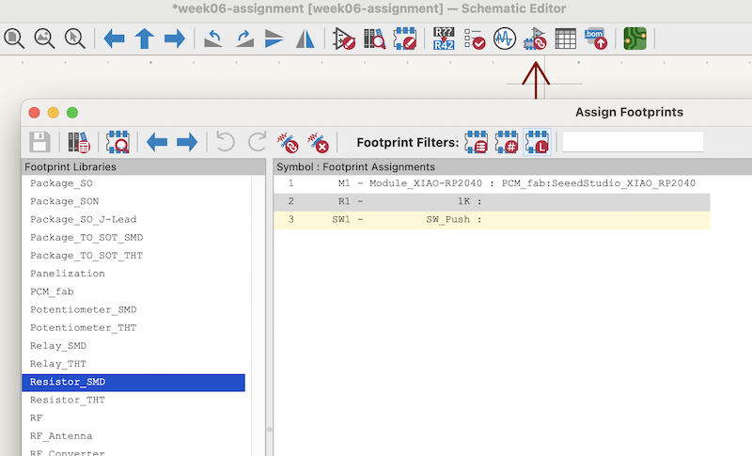Undo last footprint assignment edit

226,142
